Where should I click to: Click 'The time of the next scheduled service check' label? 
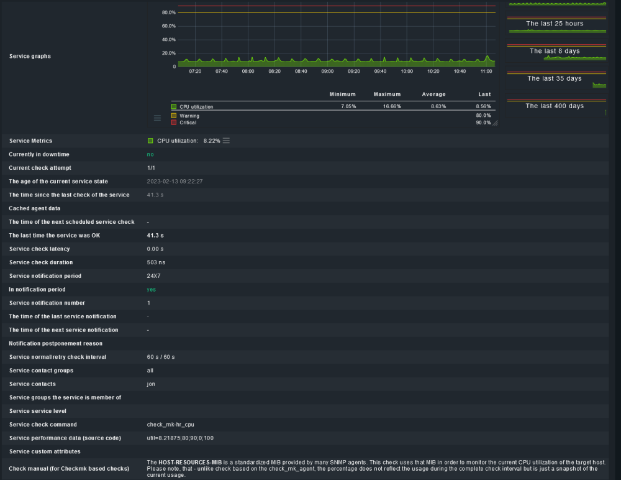point(71,222)
